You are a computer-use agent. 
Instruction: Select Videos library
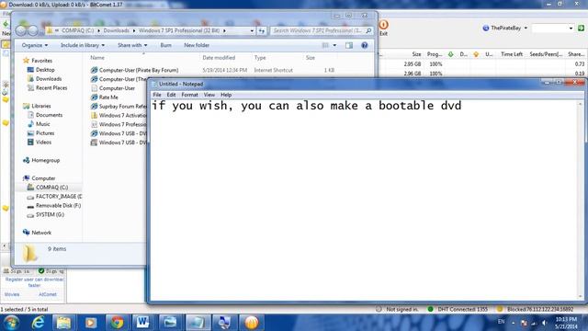40,143
